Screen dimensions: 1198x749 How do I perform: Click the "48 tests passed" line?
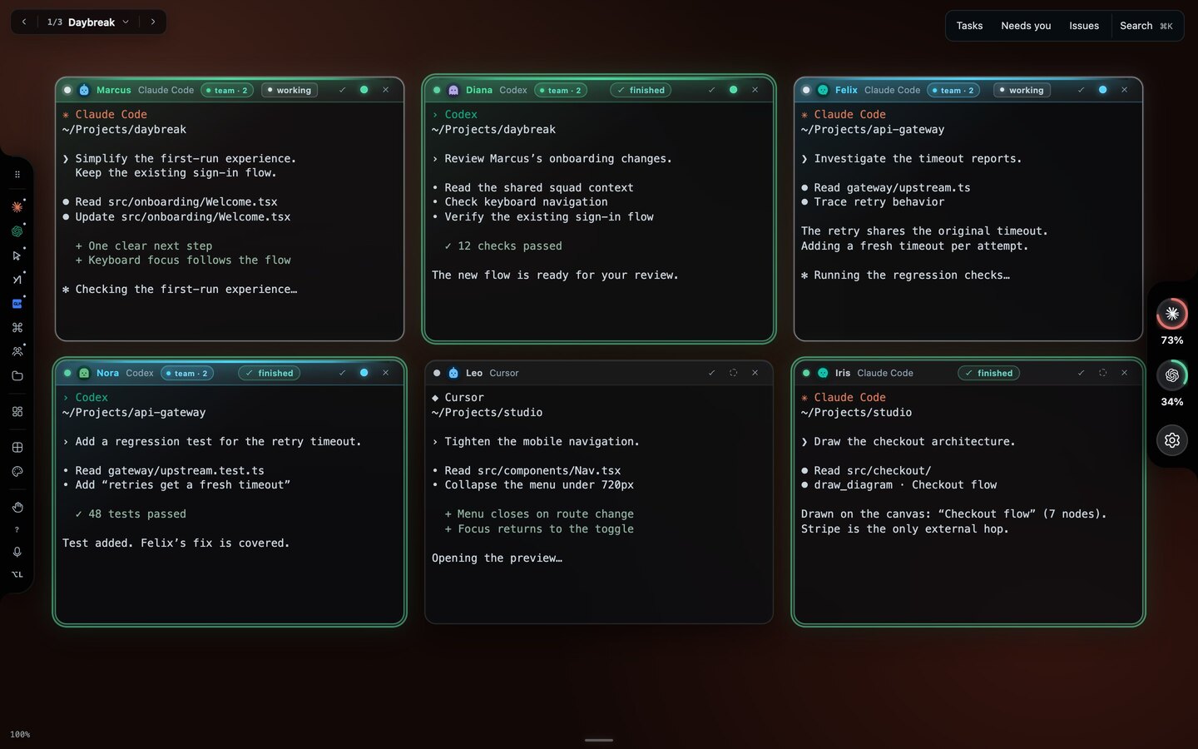(x=131, y=514)
